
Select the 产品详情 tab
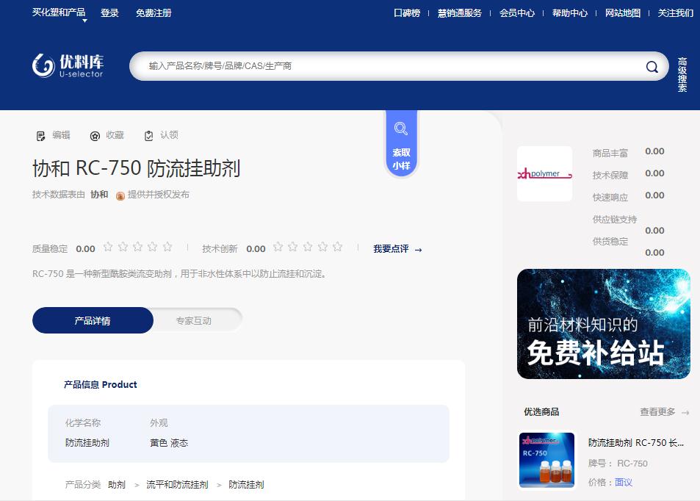tap(93, 320)
